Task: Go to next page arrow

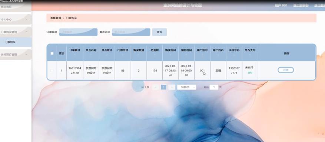Action: (172, 87)
